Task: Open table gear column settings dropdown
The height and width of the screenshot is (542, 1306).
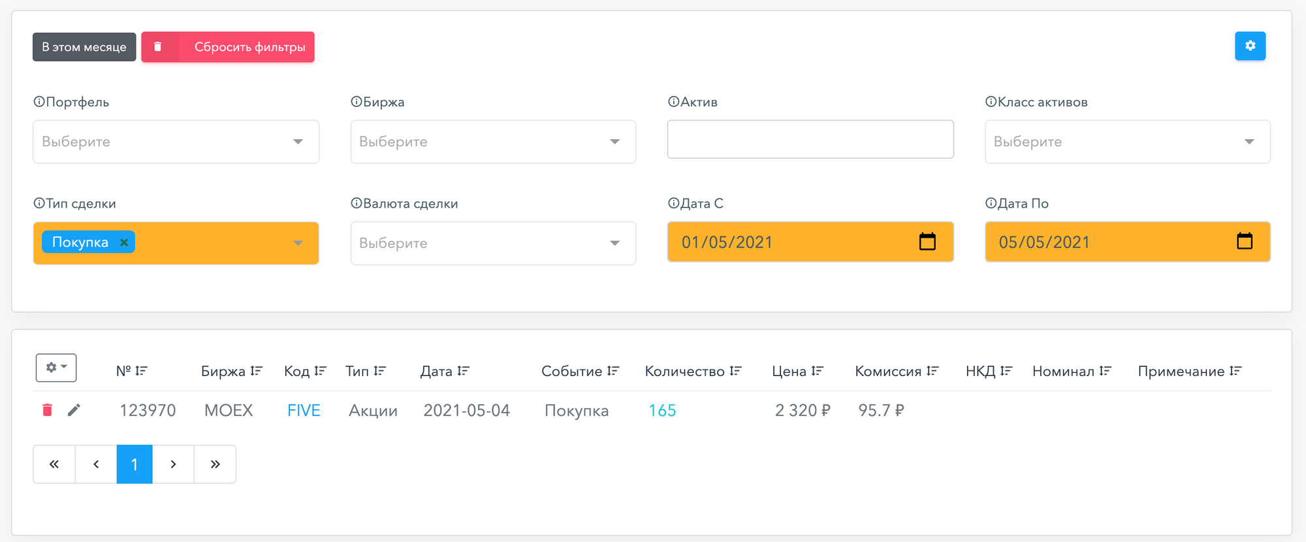Action: [x=56, y=368]
